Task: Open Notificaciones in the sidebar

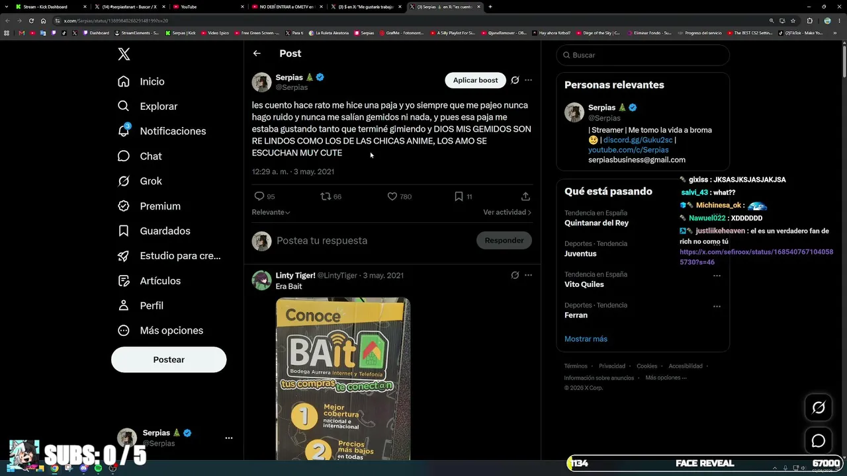Action: 161,131
